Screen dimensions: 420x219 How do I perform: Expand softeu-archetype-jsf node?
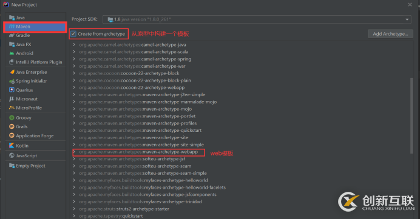(x=74, y=159)
